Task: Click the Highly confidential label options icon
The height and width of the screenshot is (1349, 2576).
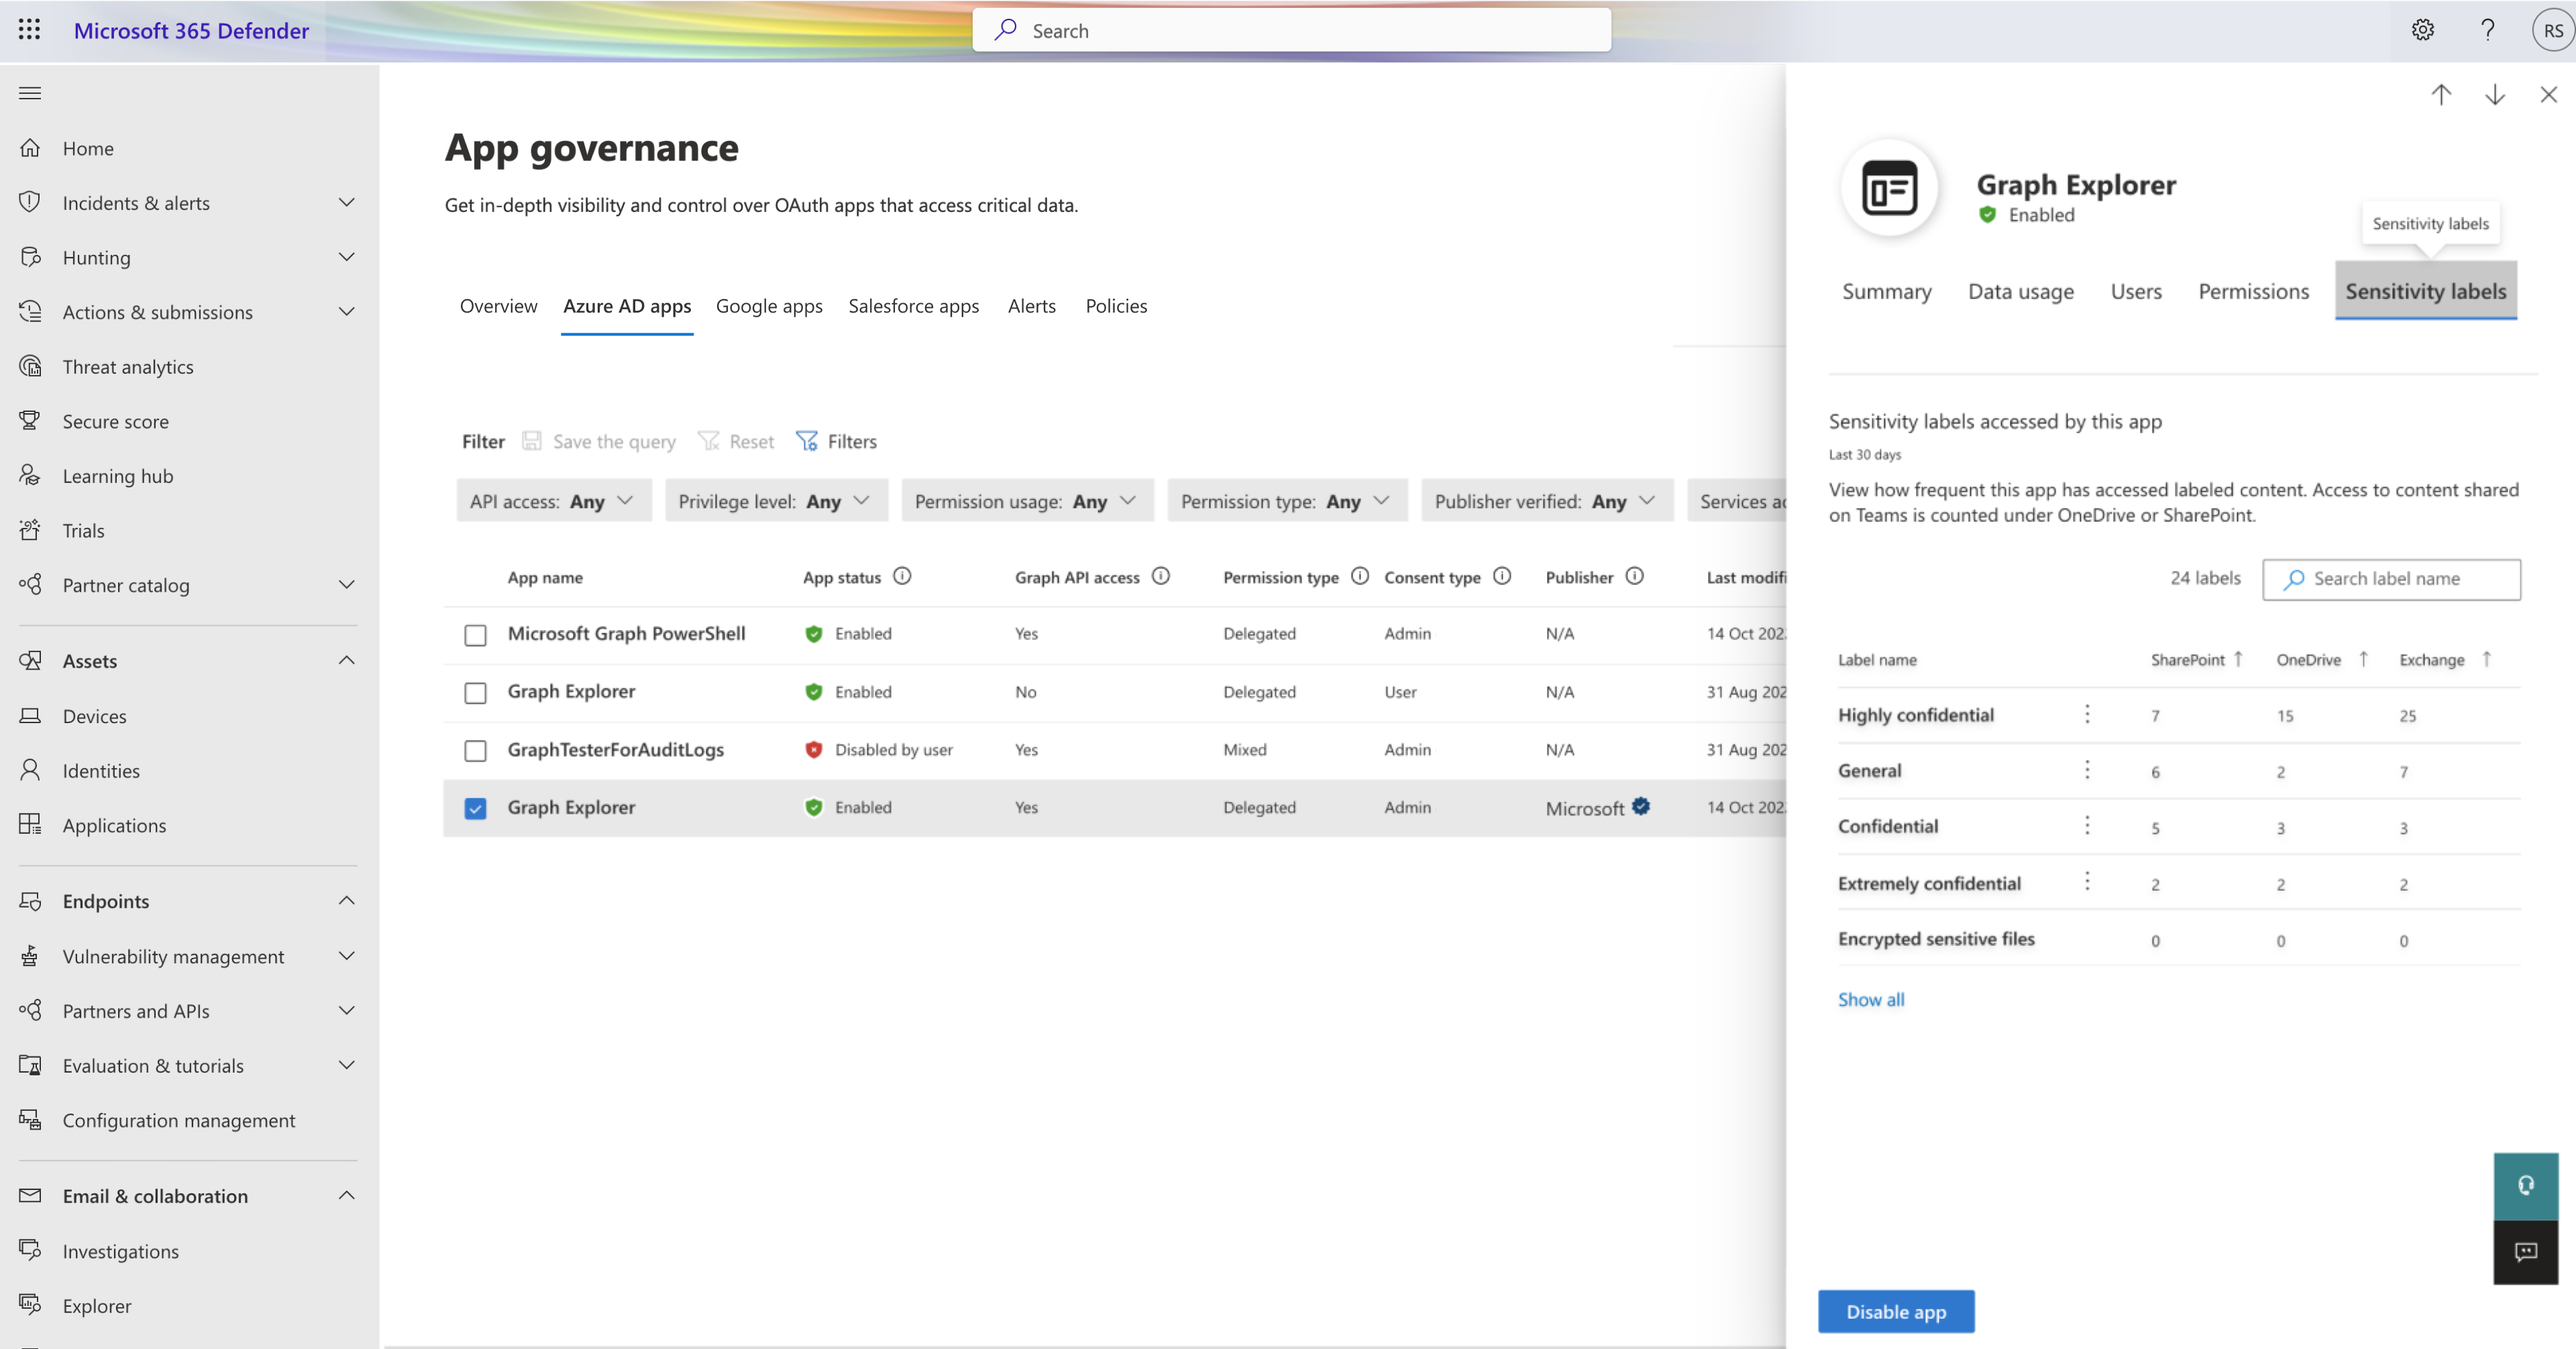Action: [x=2086, y=714]
